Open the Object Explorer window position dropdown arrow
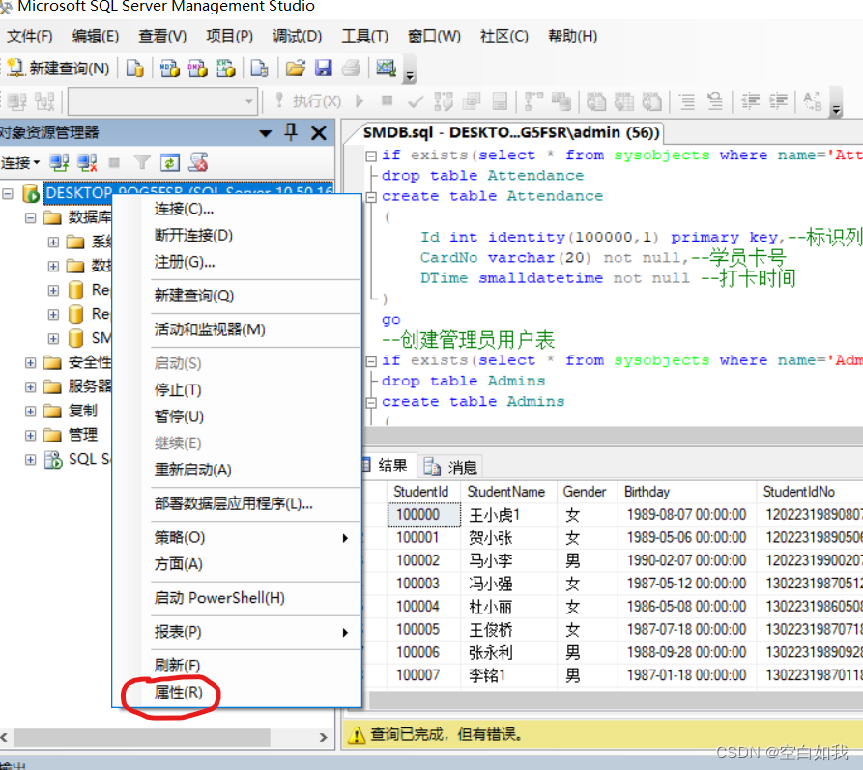The width and height of the screenshot is (863, 770). point(266,133)
